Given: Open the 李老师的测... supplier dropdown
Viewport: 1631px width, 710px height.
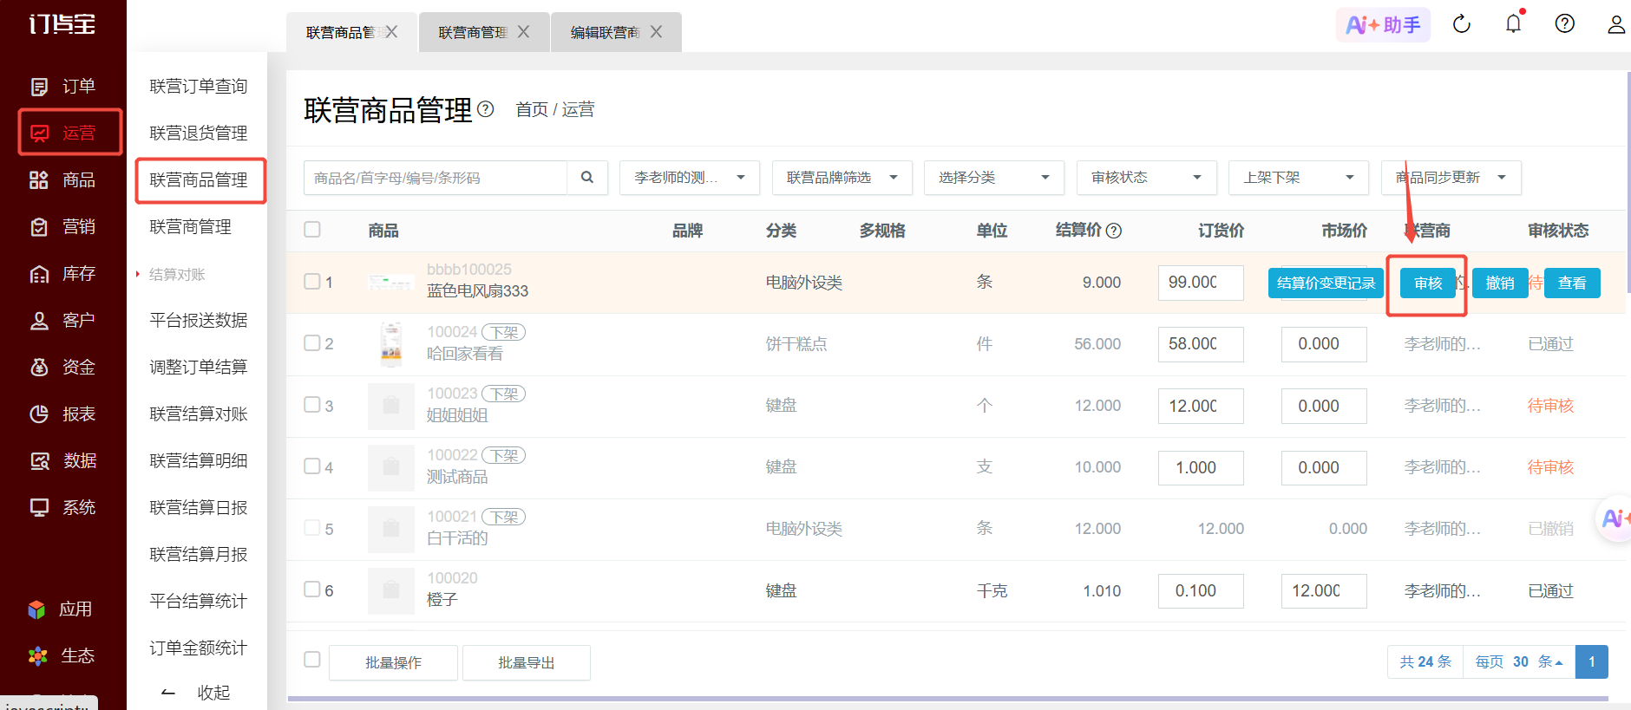Looking at the screenshot, I should point(690,178).
